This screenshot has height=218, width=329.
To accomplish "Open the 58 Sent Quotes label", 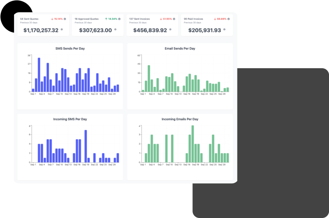I will 29,19.
